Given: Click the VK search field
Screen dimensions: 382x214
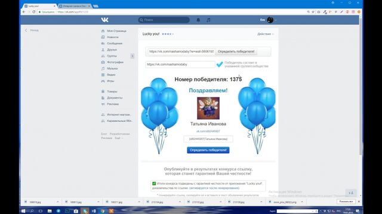Looking at the screenshot, I should 164,20.
